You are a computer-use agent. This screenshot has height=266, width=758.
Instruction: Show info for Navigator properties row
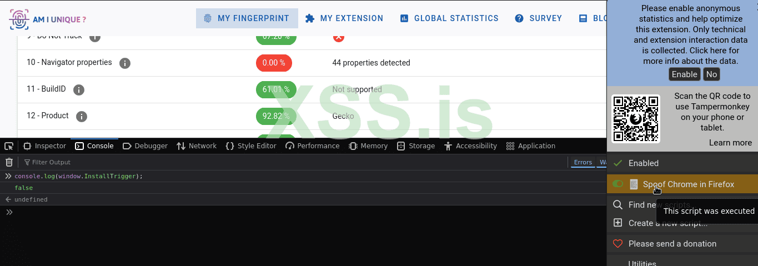(x=125, y=63)
